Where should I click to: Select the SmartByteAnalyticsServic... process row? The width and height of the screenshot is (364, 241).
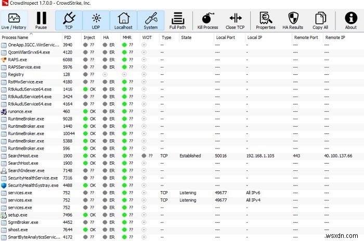point(182,237)
